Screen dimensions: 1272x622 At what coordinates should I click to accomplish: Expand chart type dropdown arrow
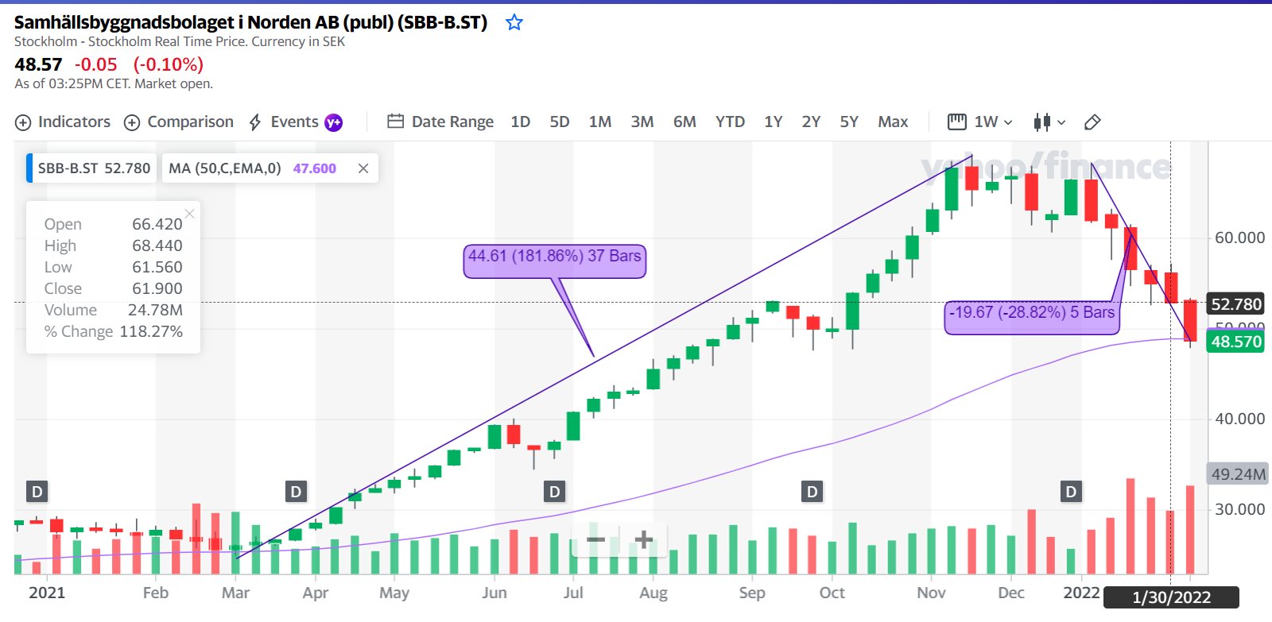point(1061,122)
